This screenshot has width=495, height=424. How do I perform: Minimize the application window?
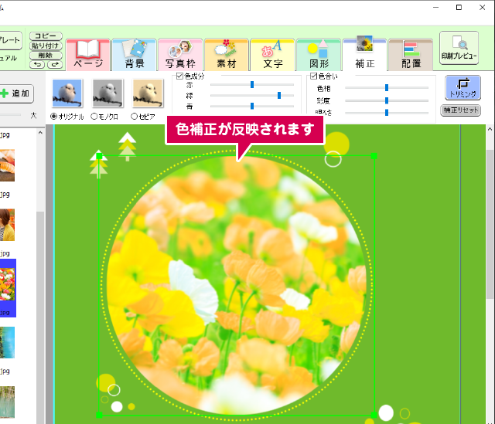(436, 7)
